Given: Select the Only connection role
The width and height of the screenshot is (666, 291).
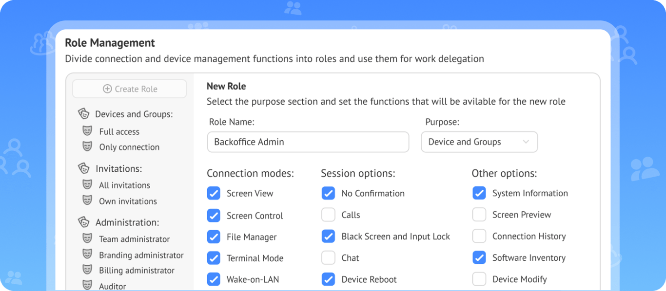Looking at the screenshot, I should coord(129,147).
